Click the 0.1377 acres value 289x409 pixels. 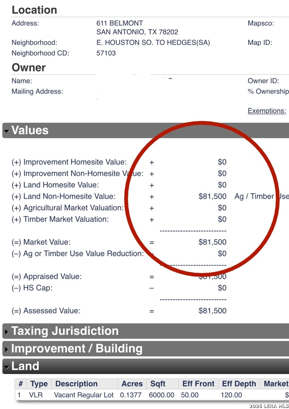(x=131, y=395)
